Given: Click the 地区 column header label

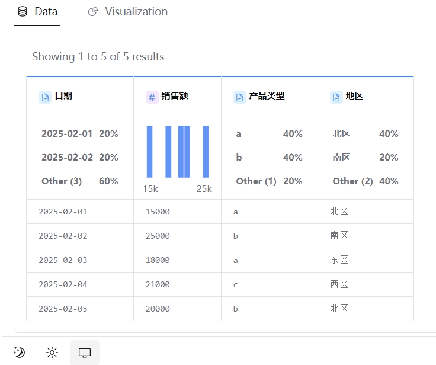Looking at the screenshot, I should [354, 96].
